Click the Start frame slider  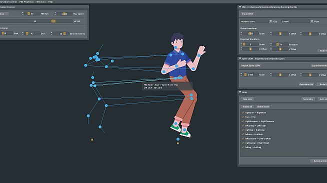[x=6, y=33]
